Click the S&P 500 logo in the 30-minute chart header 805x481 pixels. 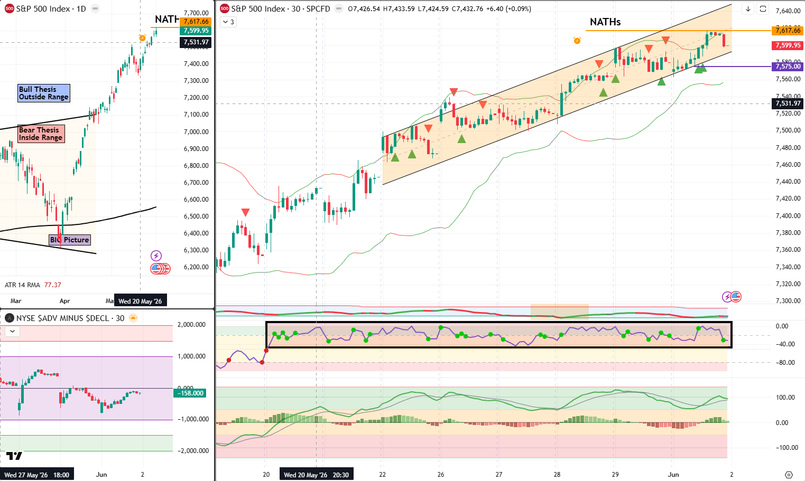coord(224,9)
